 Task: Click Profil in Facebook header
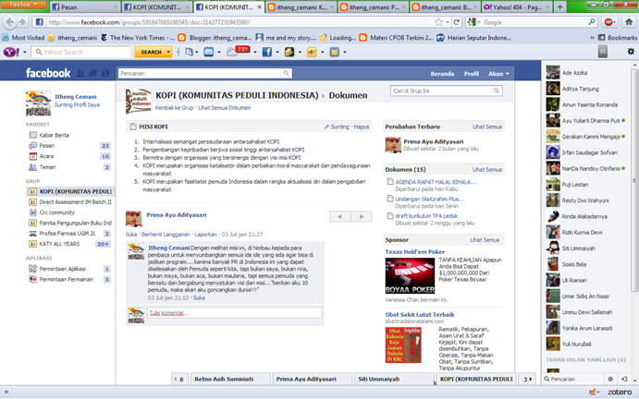coord(472,74)
